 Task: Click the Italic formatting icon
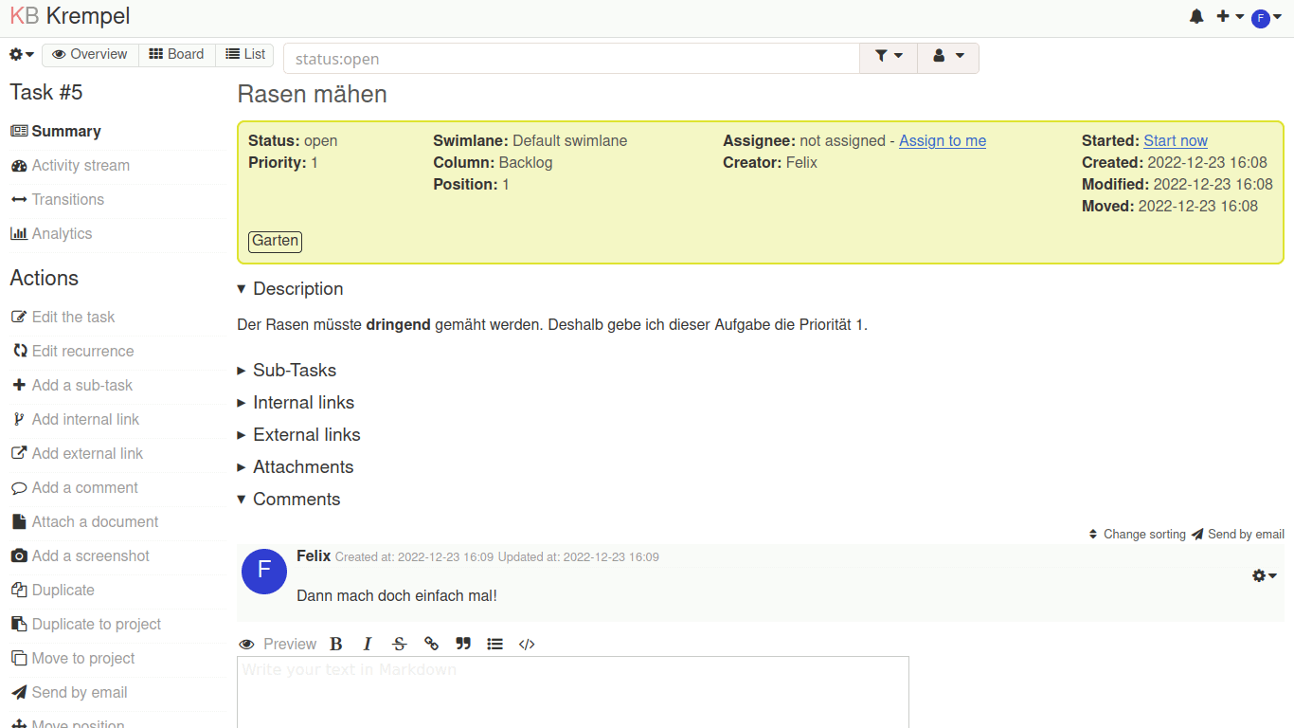(368, 645)
